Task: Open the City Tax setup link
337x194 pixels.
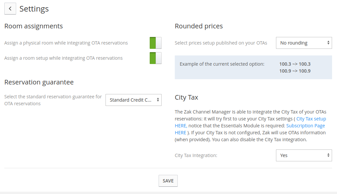Action: coord(311,119)
